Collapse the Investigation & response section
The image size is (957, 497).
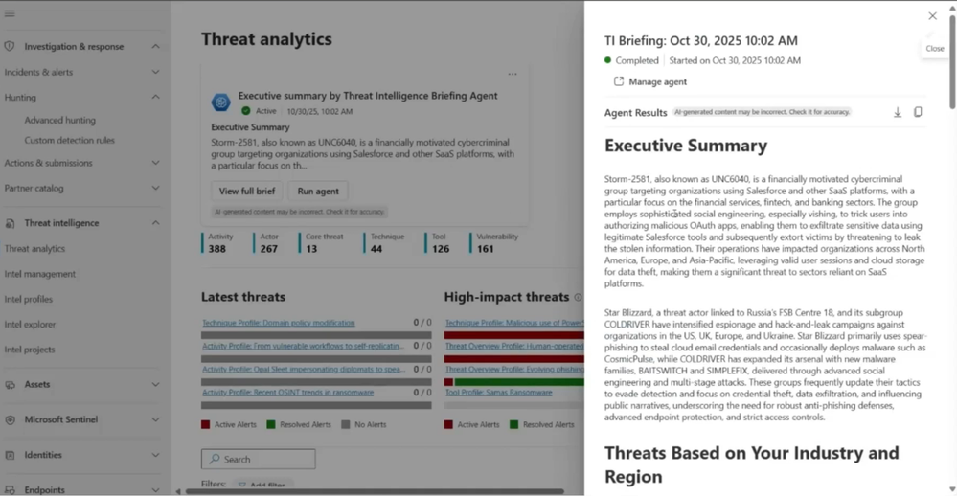point(155,46)
